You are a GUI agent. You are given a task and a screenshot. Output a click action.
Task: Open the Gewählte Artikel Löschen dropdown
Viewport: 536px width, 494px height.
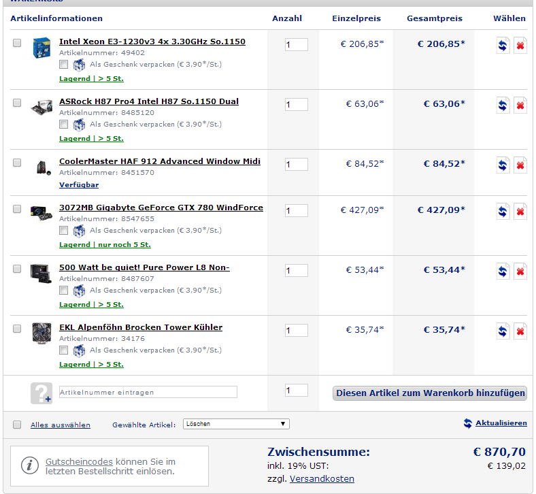tap(236, 424)
